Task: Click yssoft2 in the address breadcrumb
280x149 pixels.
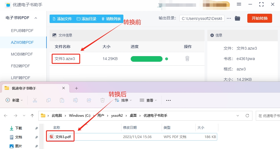Action: [117, 116]
